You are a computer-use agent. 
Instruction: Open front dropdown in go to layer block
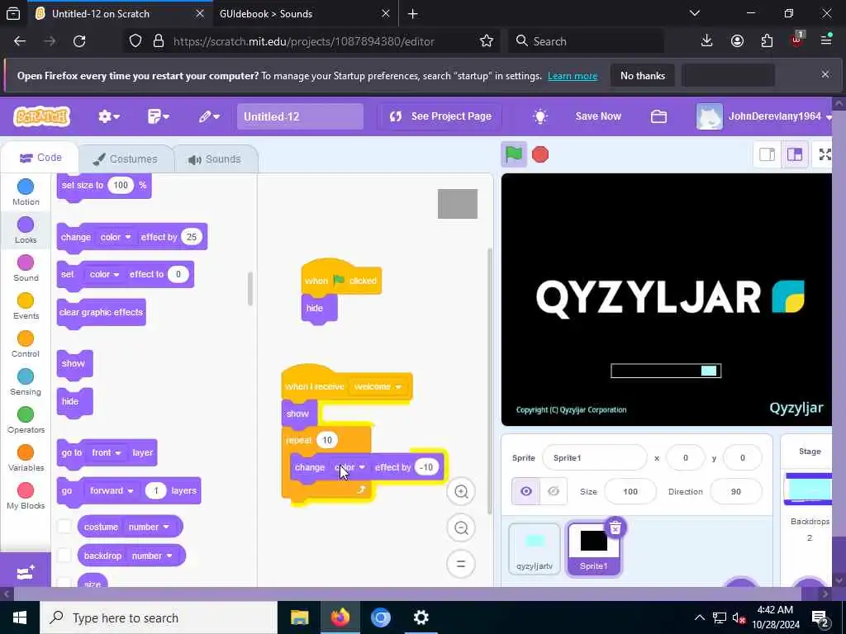(107, 452)
